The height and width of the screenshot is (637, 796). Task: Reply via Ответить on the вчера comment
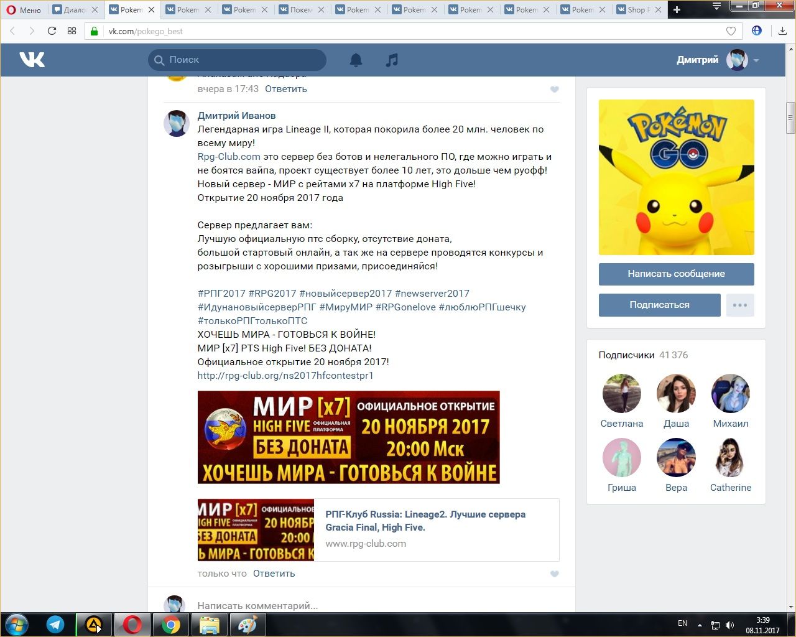click(286, 89)
